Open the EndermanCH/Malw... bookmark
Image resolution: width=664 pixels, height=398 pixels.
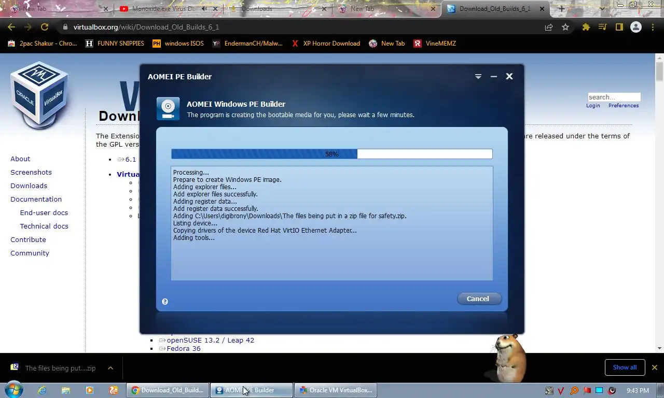pos(247,44)
